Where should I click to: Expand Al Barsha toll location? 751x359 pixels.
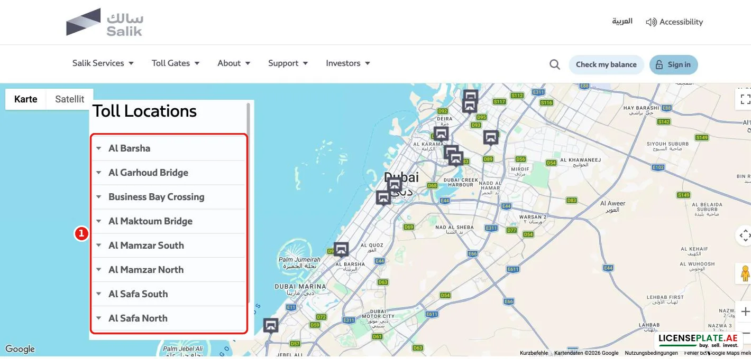click(x=169, y=148)
